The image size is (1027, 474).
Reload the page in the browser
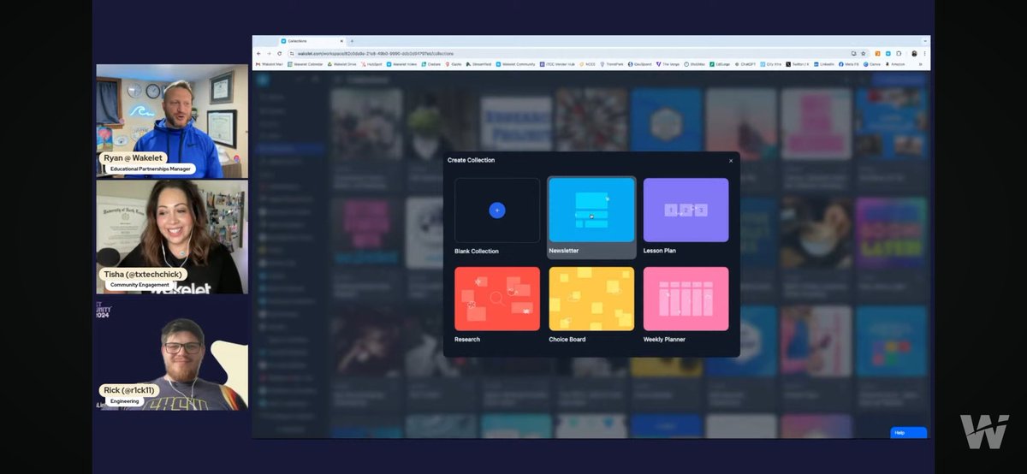pyautogui.click(x=279, y=54)
